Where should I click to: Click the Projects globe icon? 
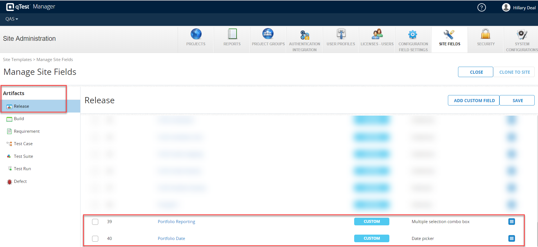click(196, 34)
